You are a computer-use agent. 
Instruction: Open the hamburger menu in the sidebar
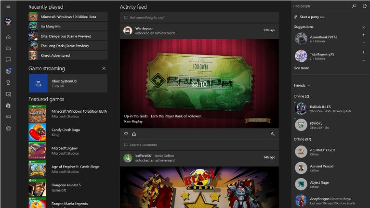point(8,7)
